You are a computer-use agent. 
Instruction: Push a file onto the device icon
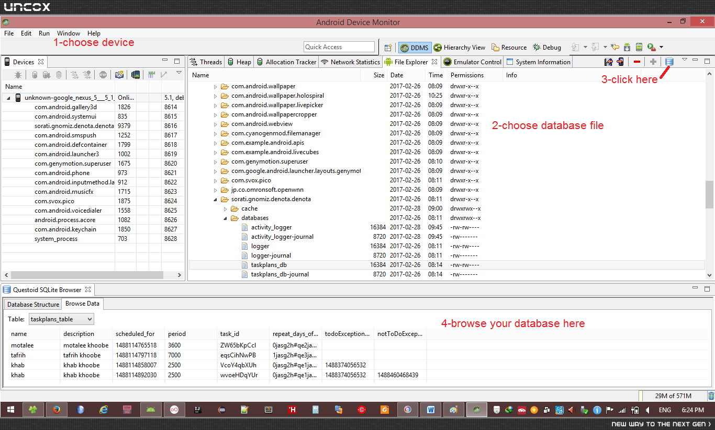620,62
